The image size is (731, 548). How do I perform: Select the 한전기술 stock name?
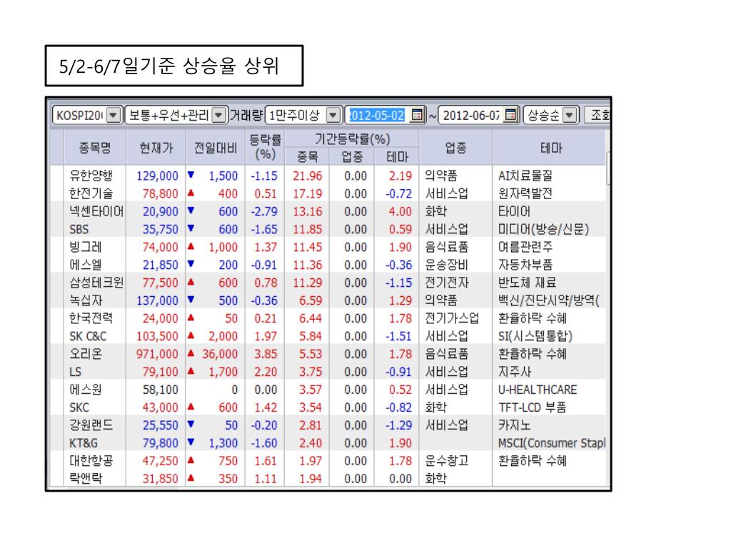click(x=91, y=193)
